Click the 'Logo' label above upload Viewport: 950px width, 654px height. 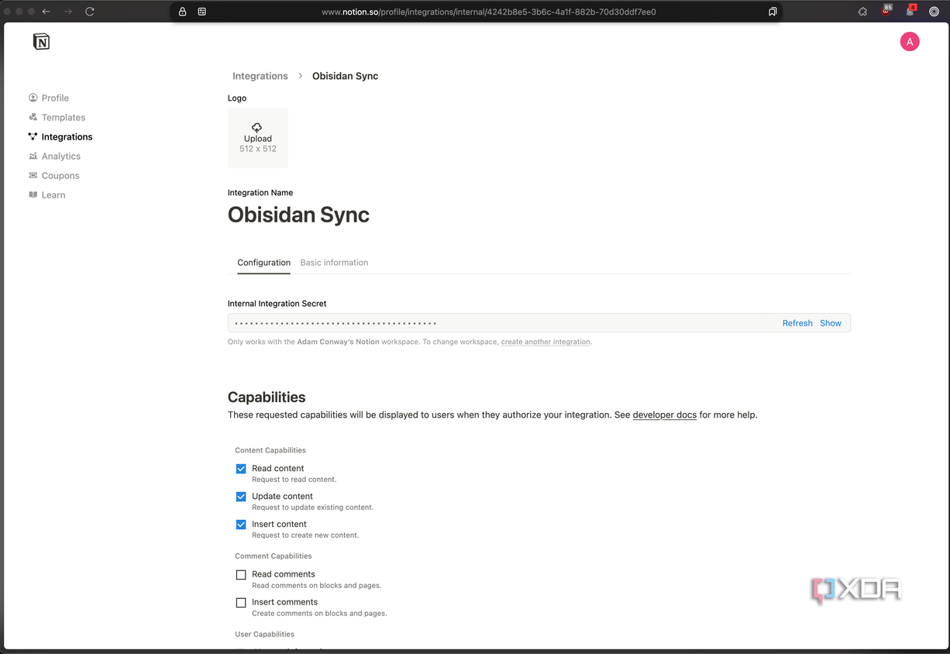point(237,98)
